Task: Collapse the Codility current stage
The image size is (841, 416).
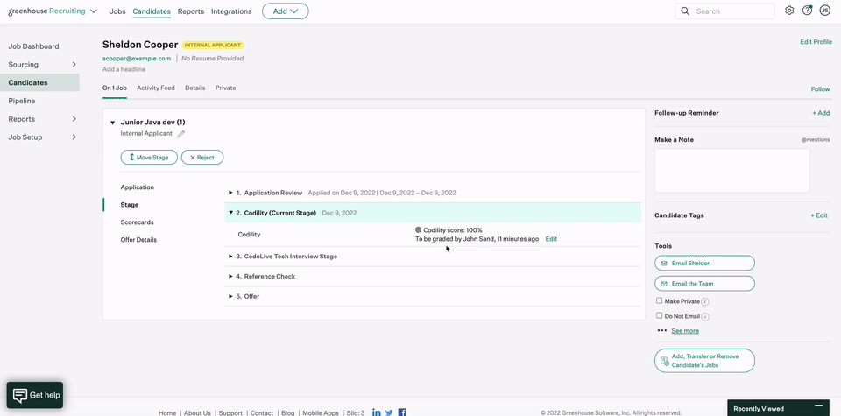Action: 230,213
